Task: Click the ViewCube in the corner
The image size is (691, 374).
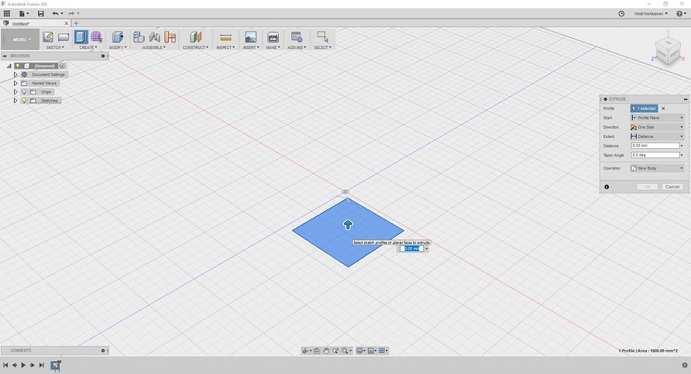Action: pyautogui.click(x=668, y=51)
